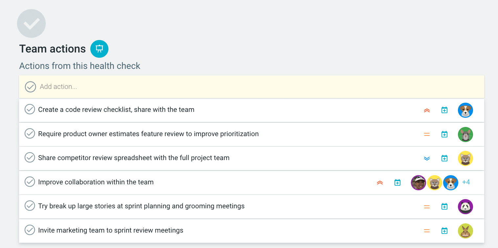
Task: Click the panda avatar assignee
Action: [465, 207]
